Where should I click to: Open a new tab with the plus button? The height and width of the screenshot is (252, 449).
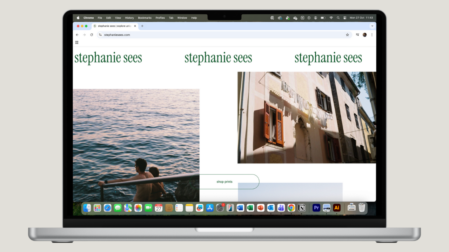tap(142, 26)
